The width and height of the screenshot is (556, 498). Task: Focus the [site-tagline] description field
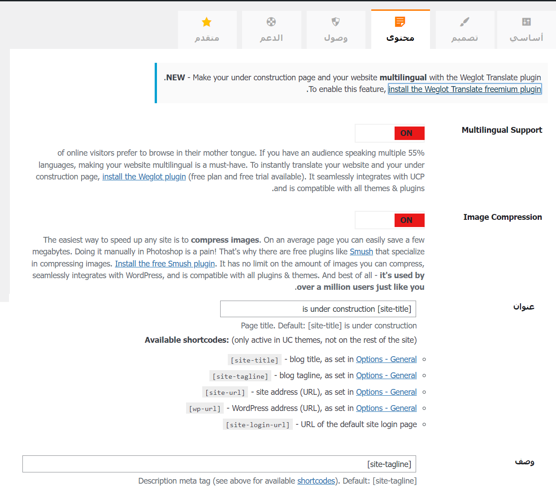[219, 464]
